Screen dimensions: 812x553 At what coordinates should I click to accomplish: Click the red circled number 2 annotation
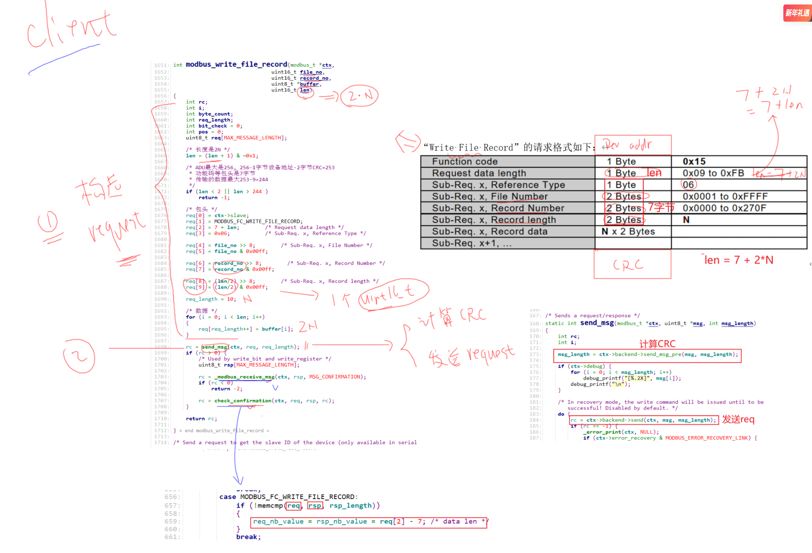pos(79,356)
